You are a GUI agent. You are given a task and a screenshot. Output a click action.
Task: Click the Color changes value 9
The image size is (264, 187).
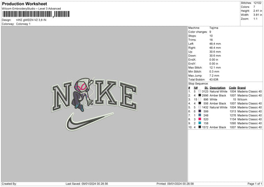(x=210, y=32)
